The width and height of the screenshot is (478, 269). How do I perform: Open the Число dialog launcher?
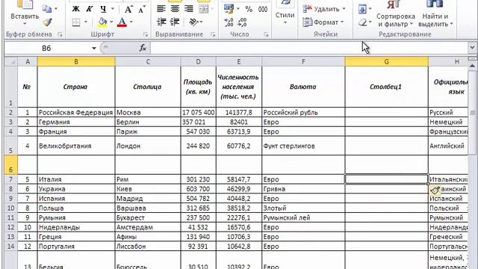point(266,34)
